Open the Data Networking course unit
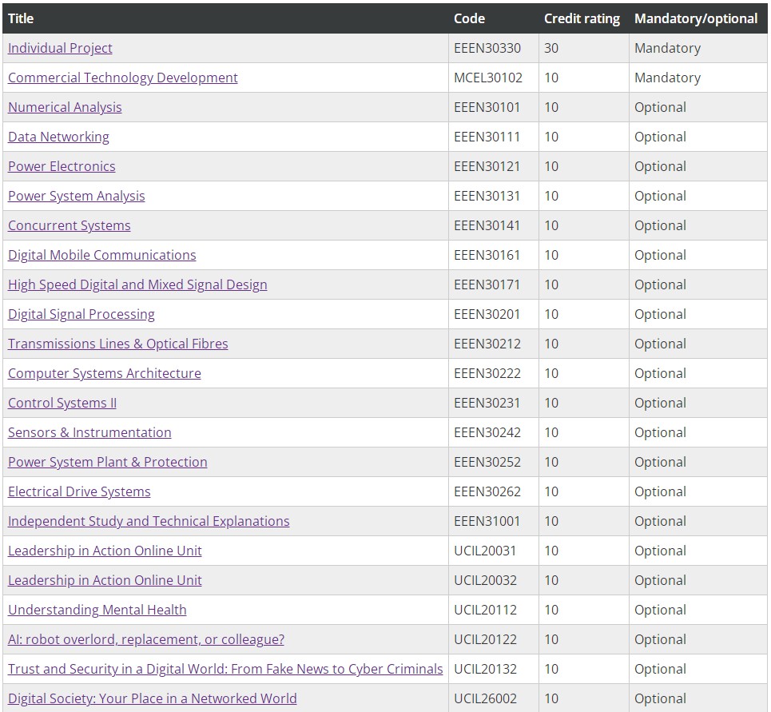 pos(58,137)
